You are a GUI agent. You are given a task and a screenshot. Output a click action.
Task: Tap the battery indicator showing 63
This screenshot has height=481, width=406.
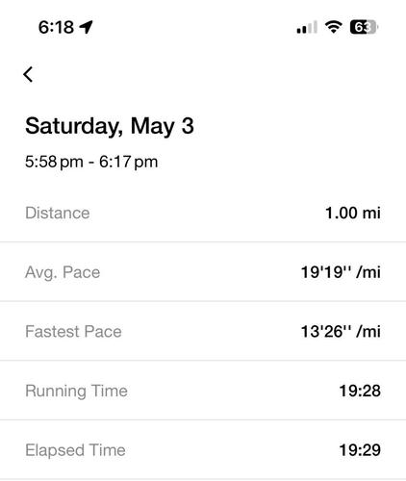(365, 27)
